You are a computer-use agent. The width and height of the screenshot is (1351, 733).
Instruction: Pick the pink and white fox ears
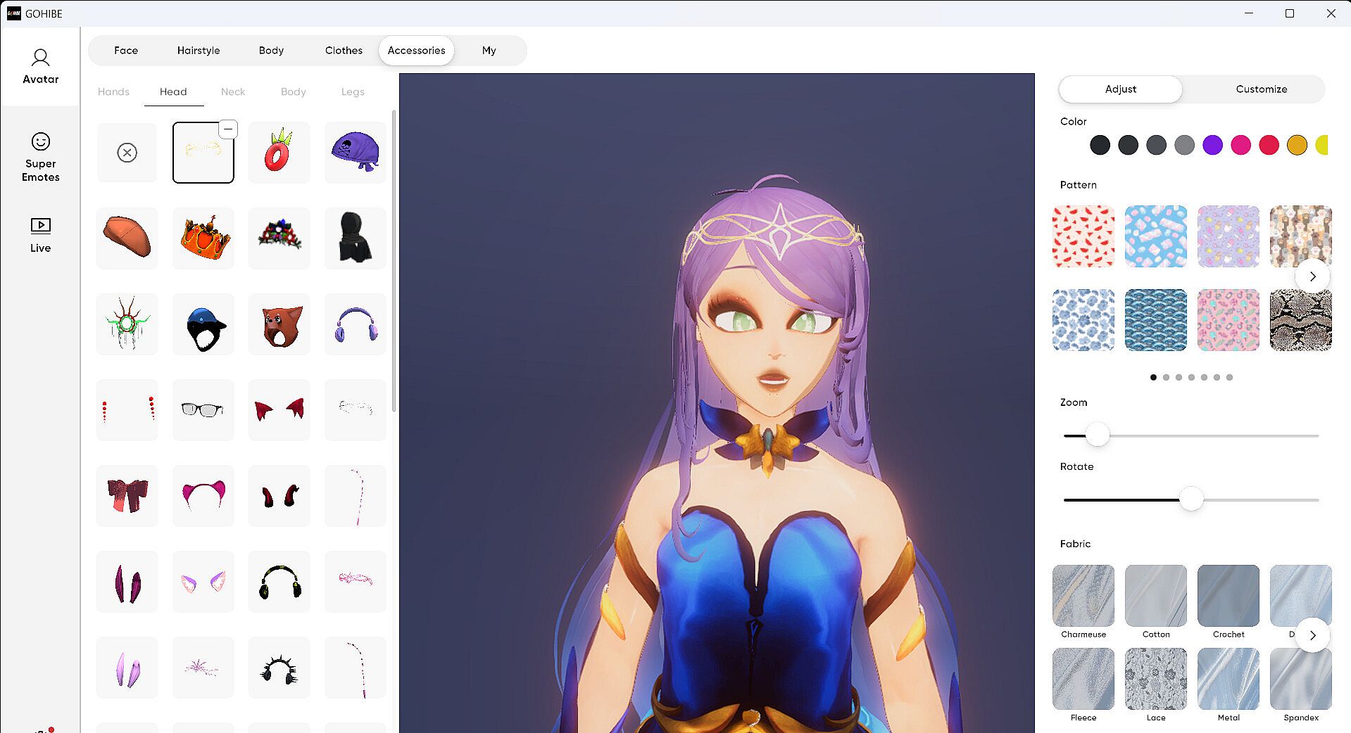[203, 582]
